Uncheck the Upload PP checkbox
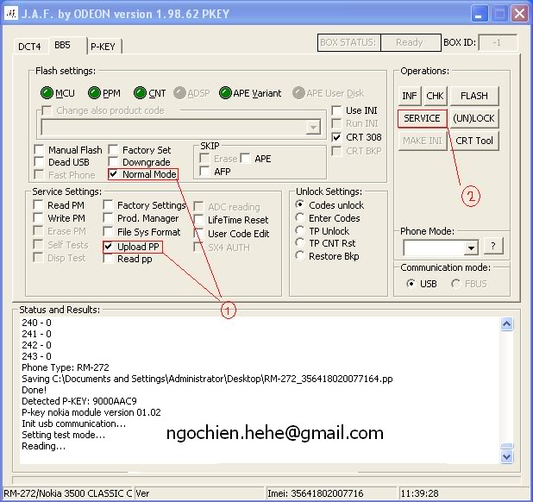 pos(109,247)
